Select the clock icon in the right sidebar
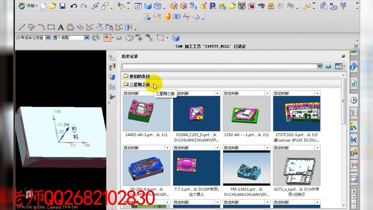373x210 pixels. click(353, 99)
